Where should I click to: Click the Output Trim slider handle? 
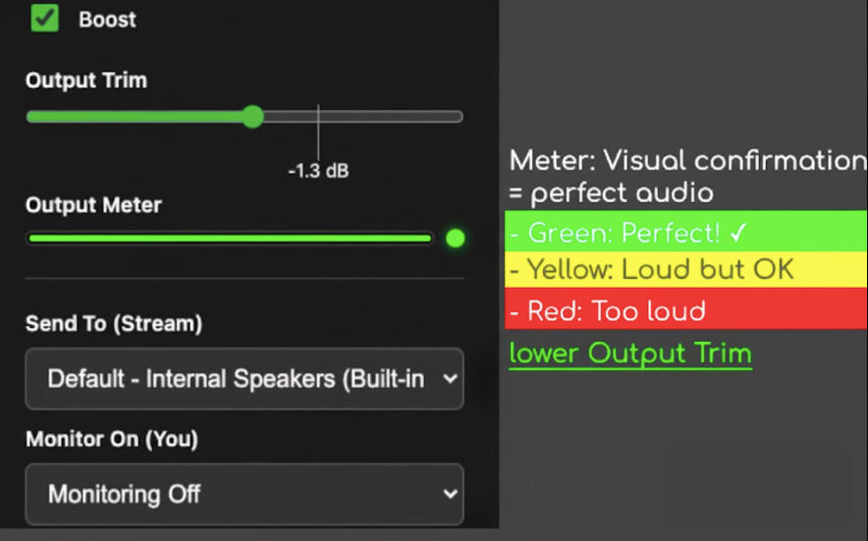click(252, 117)
